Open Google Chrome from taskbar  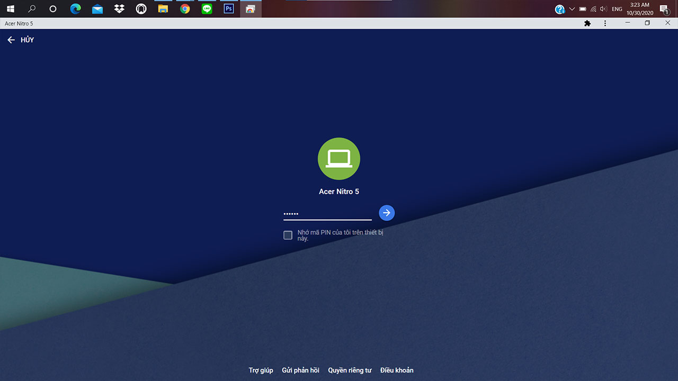[185, 9]
